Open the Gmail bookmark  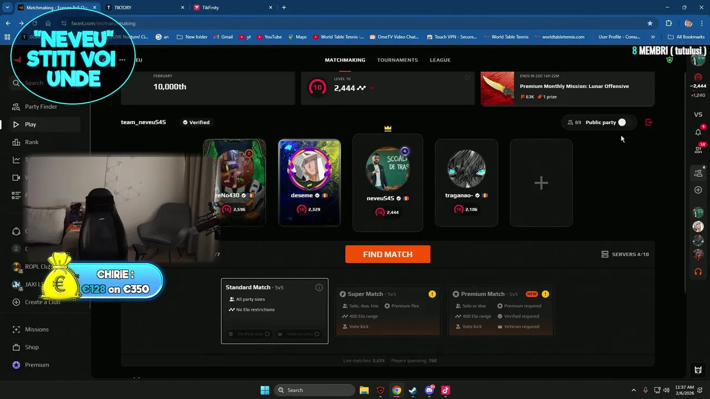click(223, 37)
